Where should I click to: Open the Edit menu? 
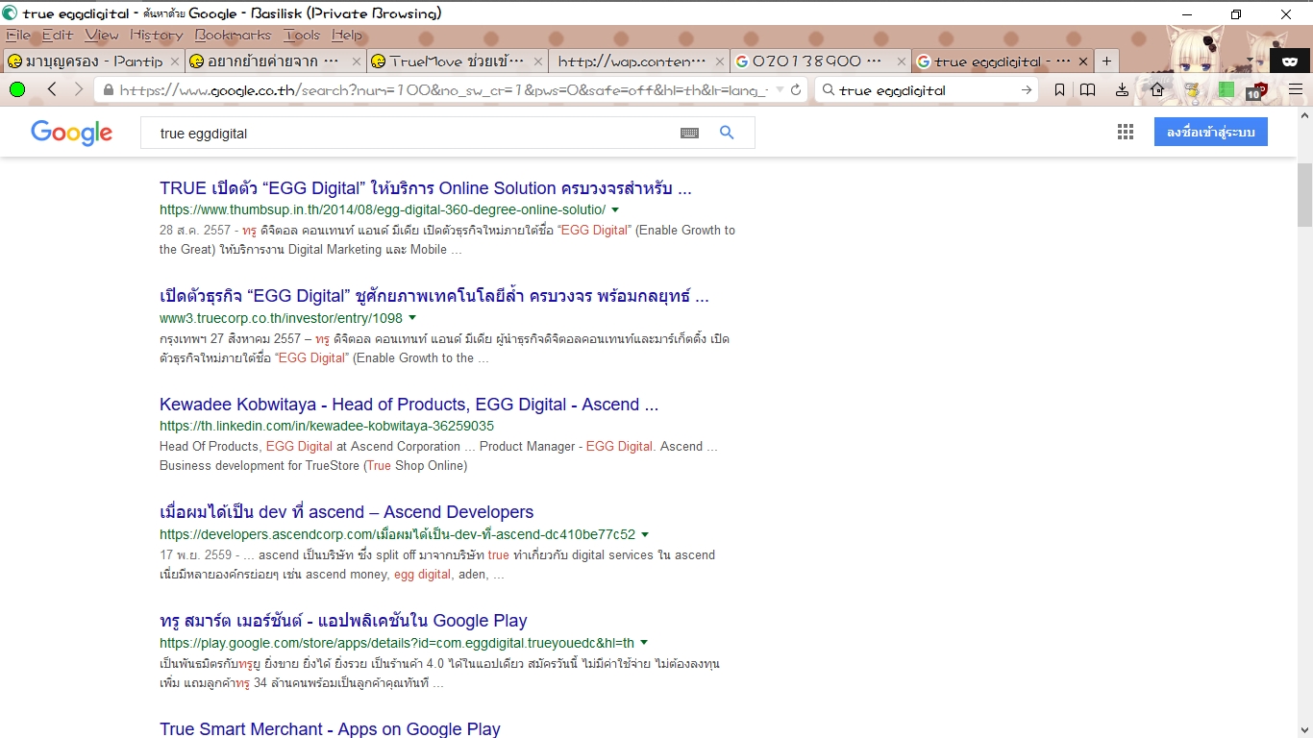57,35
